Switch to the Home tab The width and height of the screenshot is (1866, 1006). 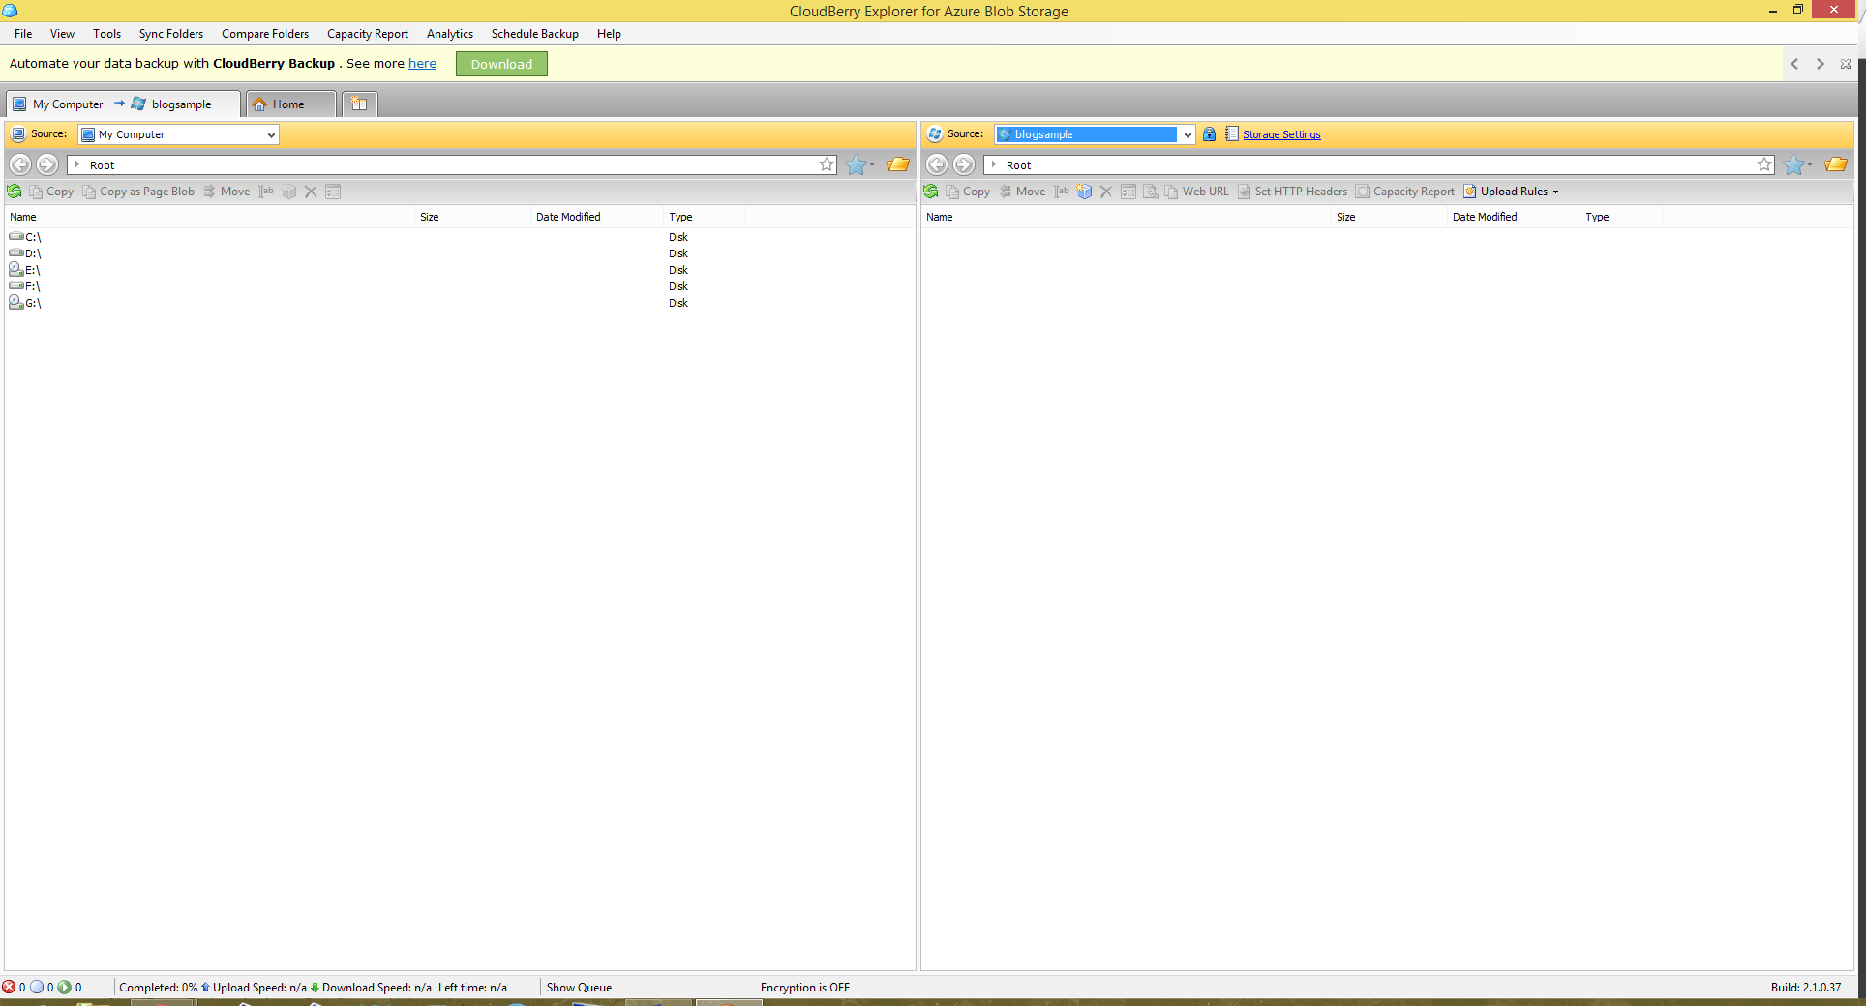[290, 104]
